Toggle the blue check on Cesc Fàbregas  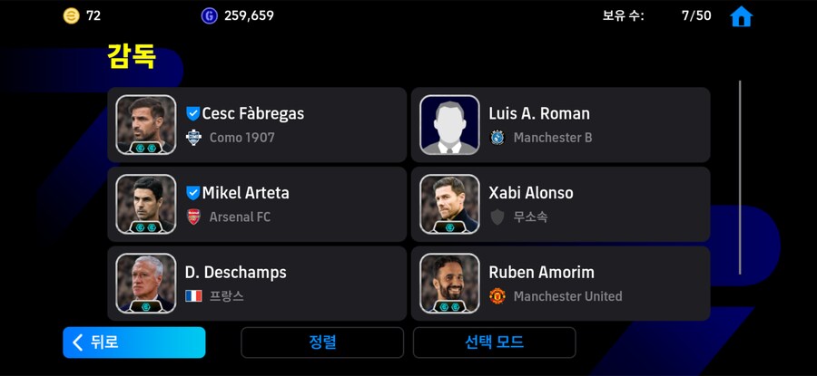(192, 113)
